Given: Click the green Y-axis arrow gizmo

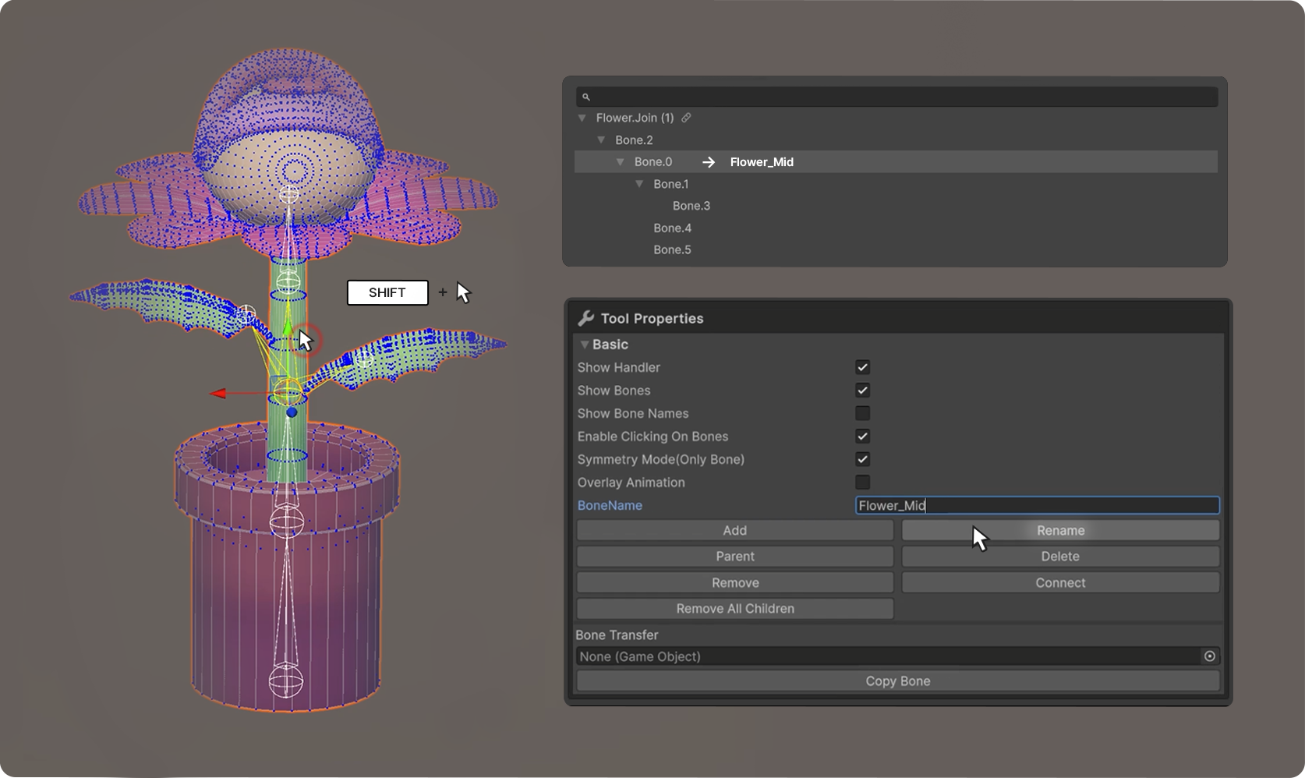Looking at the screenshot, I should [x=288, y=326].
